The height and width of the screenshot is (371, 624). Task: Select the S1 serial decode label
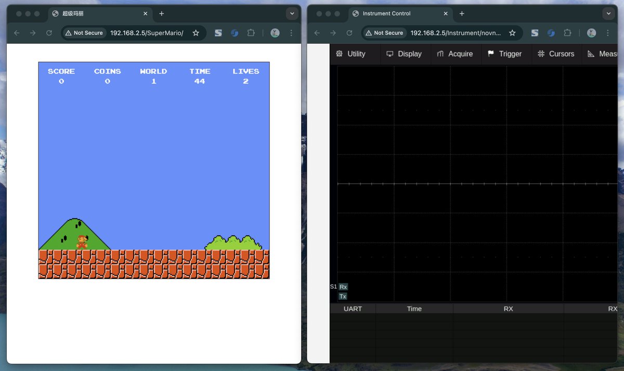click(x=333, y=287)
